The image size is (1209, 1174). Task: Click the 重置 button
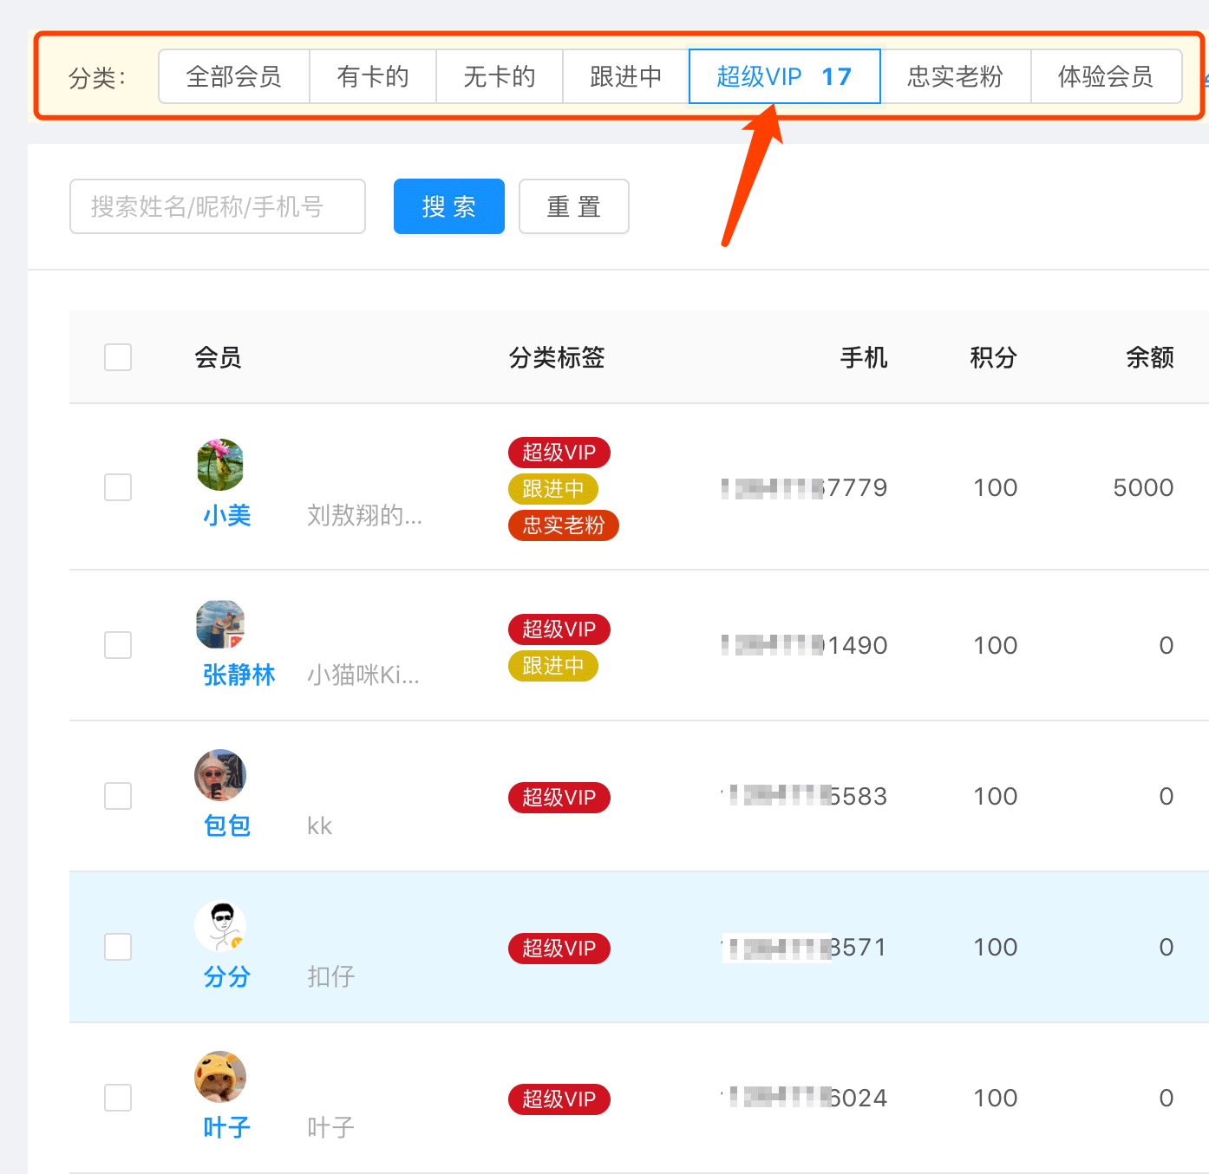(574, 206)
